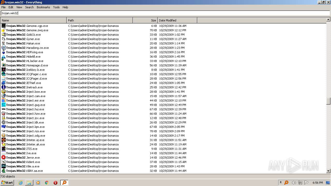Image resolution: width=331 pixels, height=186 pixels.
Task: Click the Everything taskbar button
Action: point(64,183)
